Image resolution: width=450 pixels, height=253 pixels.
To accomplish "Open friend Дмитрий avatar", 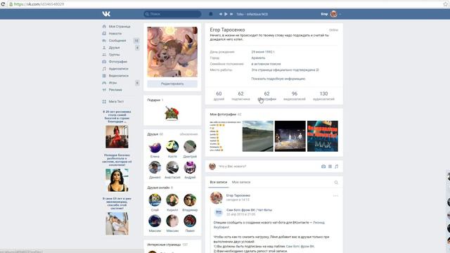I will [x=190, y=147].
